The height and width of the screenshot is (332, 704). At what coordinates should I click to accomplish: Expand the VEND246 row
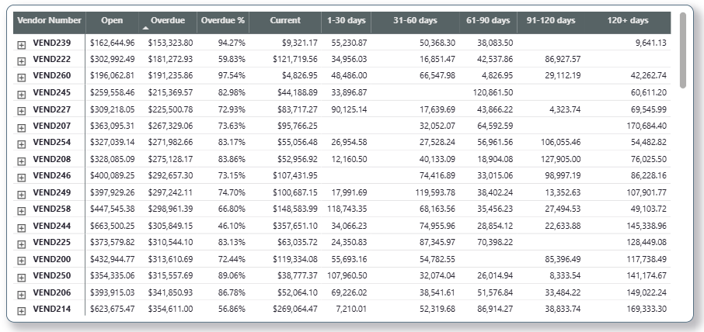click(x=21, y=178)
